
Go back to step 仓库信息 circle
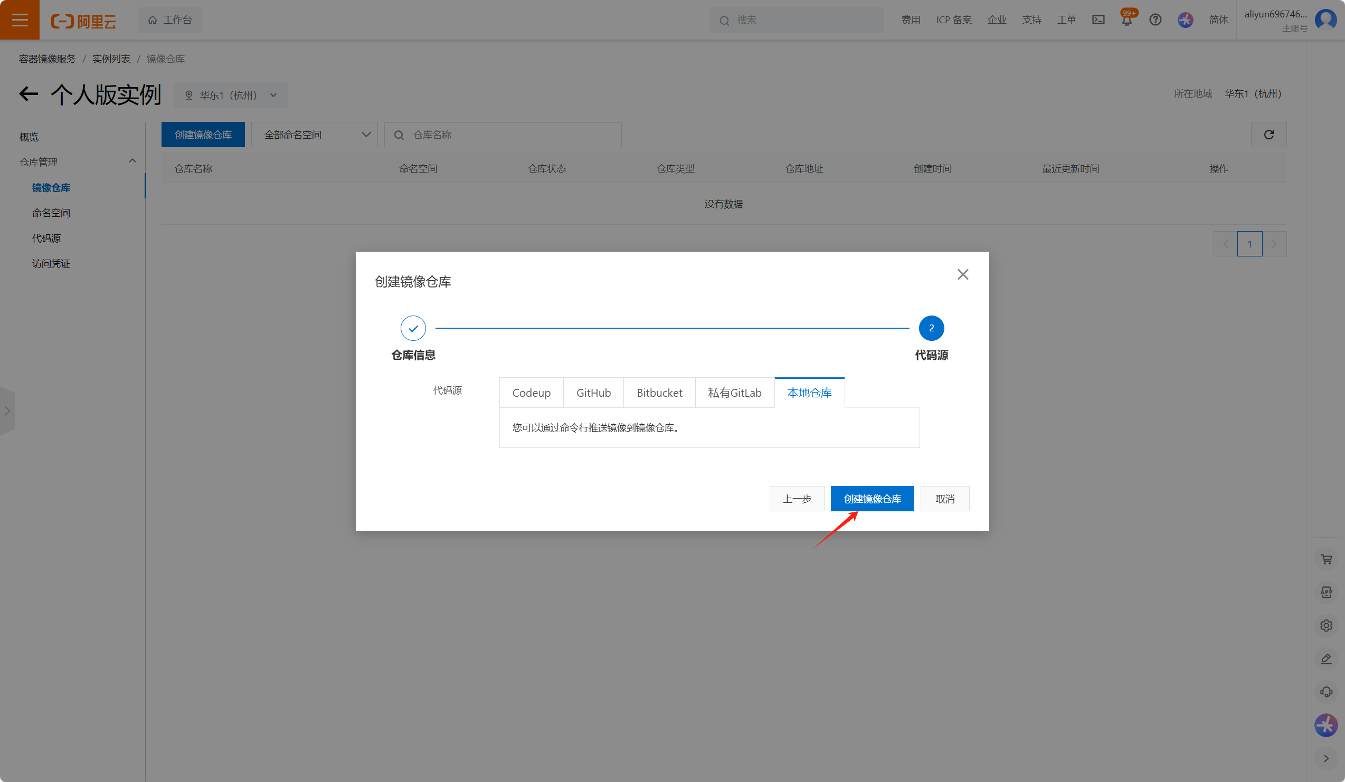click(413, 328)
